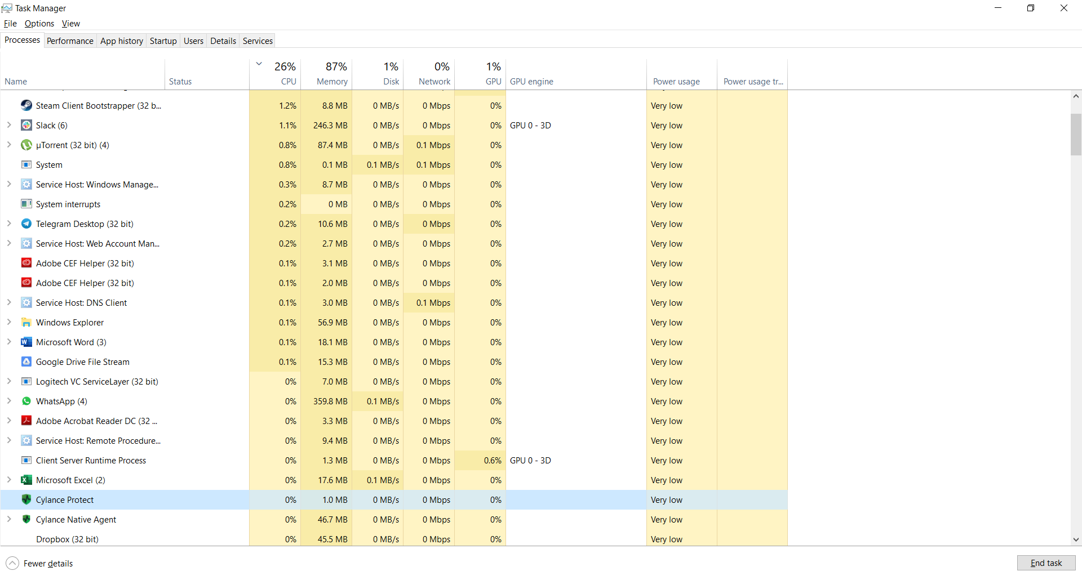Expand Service Host: DNS Client group
Screen dimensions: 1082x580
click(x=9, y=302)
